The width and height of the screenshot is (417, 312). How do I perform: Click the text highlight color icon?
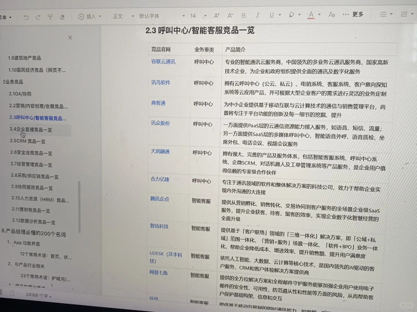[x=291, y=14]
